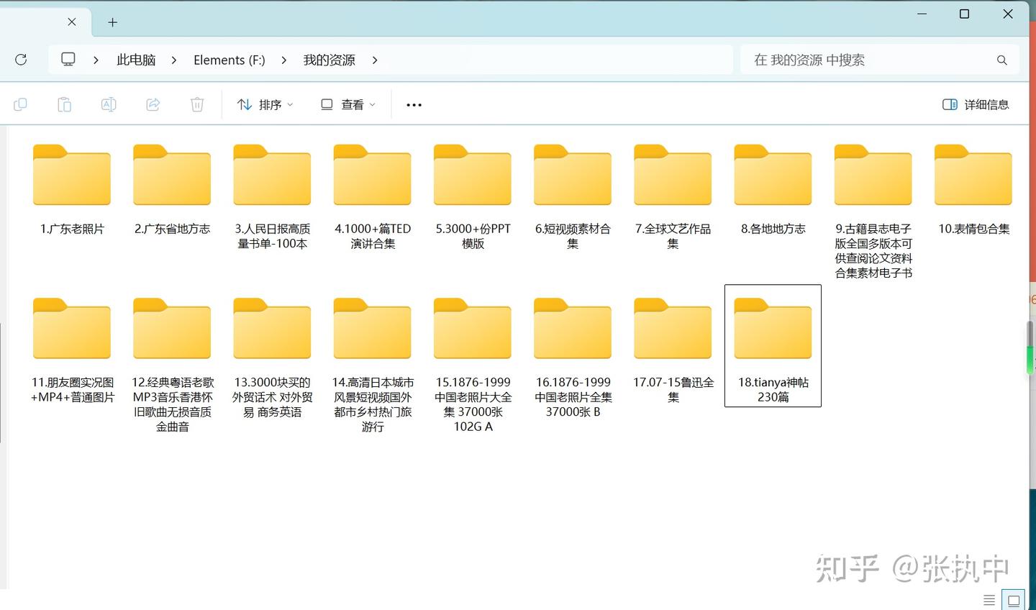The width and height of the screenshot is (1036, 610).
Task: Close the File Explorer window
Action: [1008, 14]
